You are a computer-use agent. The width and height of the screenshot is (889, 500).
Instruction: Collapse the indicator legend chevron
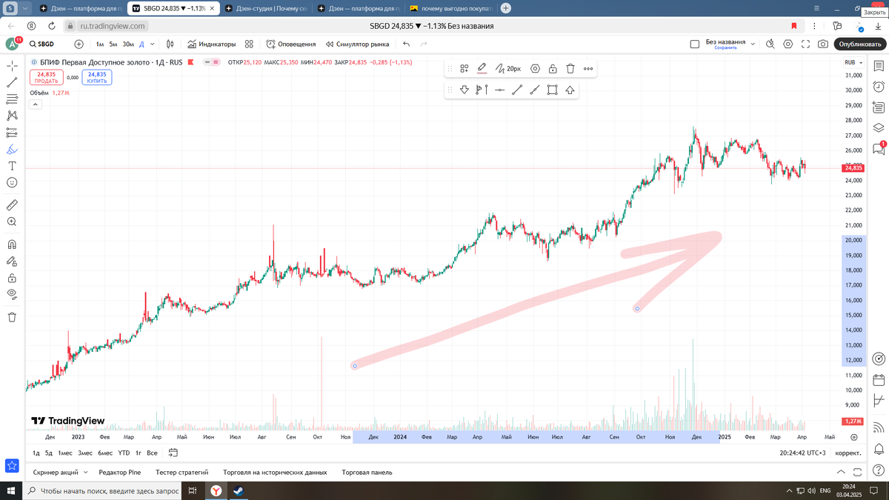pos(35,105)
